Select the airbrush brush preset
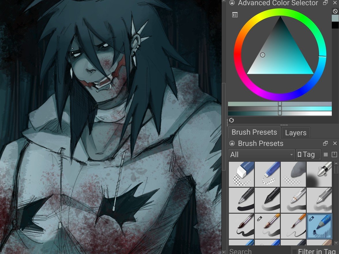Screen dimensions: 339x254 click(x=319, y=174)
